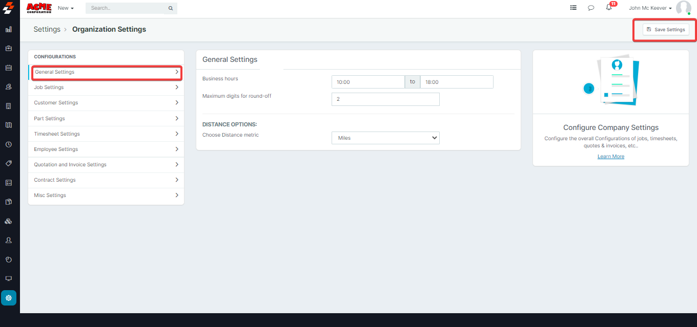Open the Choose Distance metric dropdown
This screenshot has width=697, height=327.
(x=385, y=138)
